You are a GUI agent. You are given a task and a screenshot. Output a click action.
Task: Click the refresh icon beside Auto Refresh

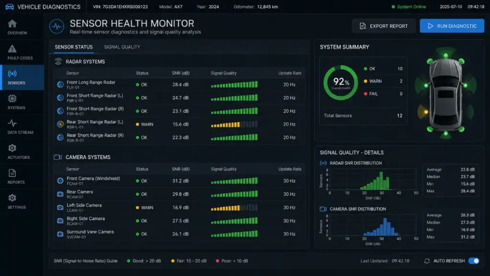point(427,261)
